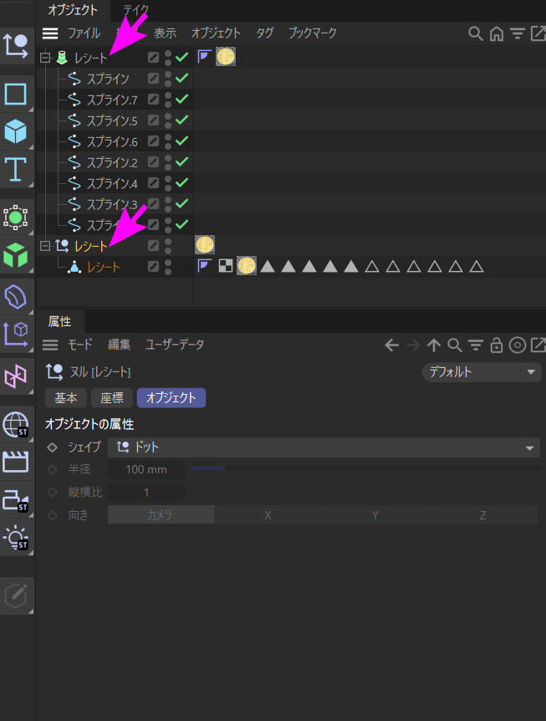The image size is (546, 721).
Task: Click the 座標 attribute tab button
Action: (x=112, y=398)
